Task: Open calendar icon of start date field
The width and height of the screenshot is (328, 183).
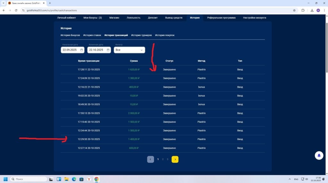Action: tap(82, 50)
